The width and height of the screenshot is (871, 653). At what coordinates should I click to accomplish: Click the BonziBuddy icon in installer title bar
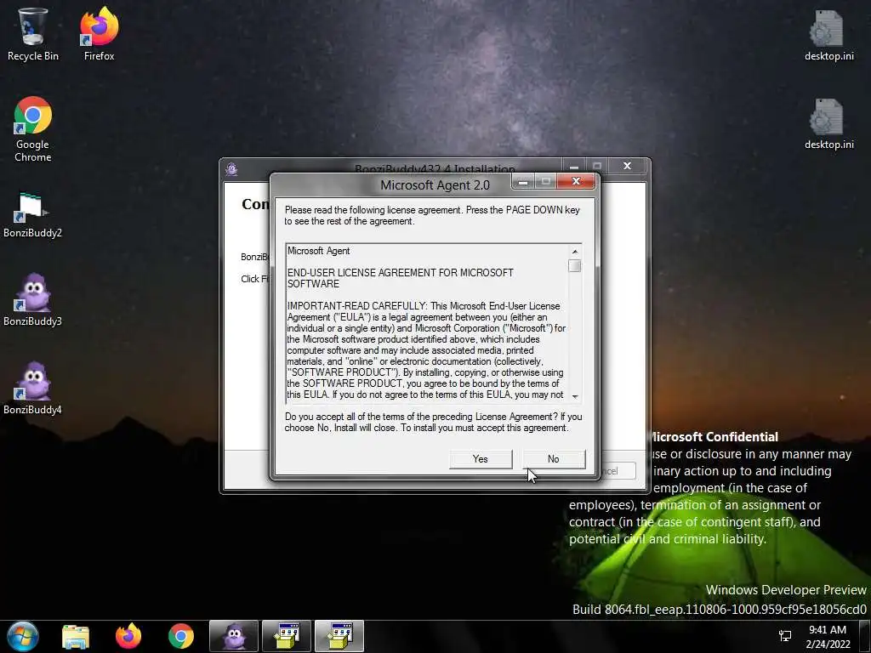[231, 169]
